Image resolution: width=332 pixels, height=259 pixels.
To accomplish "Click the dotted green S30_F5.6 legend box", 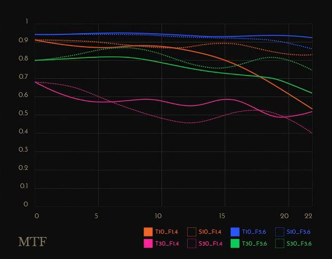I will [x=279, y=243].
